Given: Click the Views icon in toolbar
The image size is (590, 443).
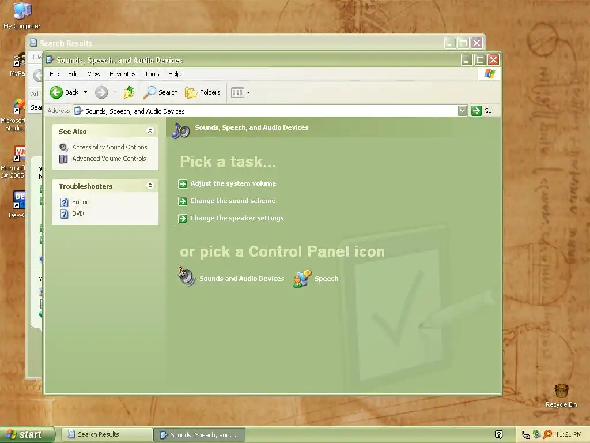Looking at the screenshot, I should (x=237, y=93).
